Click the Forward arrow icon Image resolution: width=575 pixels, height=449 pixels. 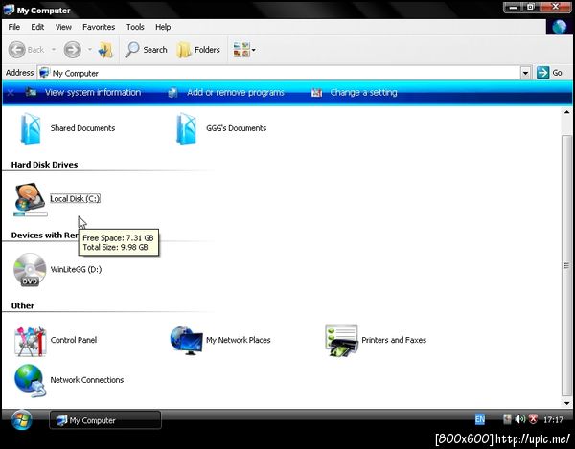(x=72, y=50)
